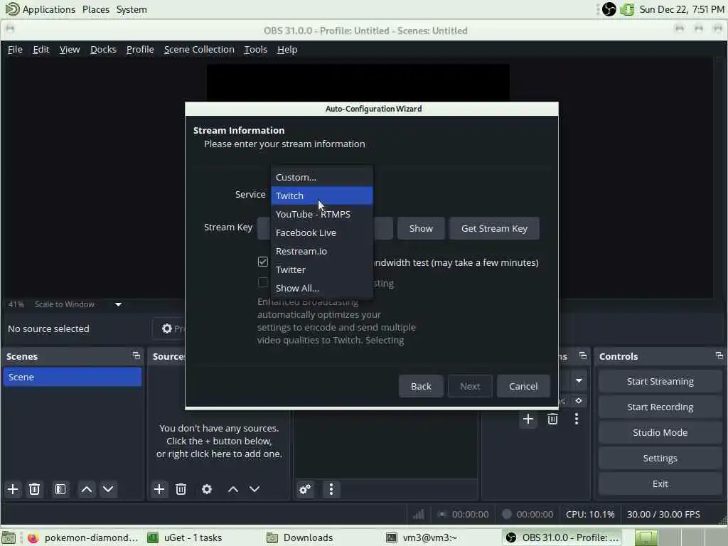Open the Tools menu

click(255, 49)
